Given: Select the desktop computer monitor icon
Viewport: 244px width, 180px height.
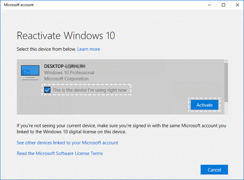Looking at the screenshot, I should pyautogui.click(x=30, y=73).
